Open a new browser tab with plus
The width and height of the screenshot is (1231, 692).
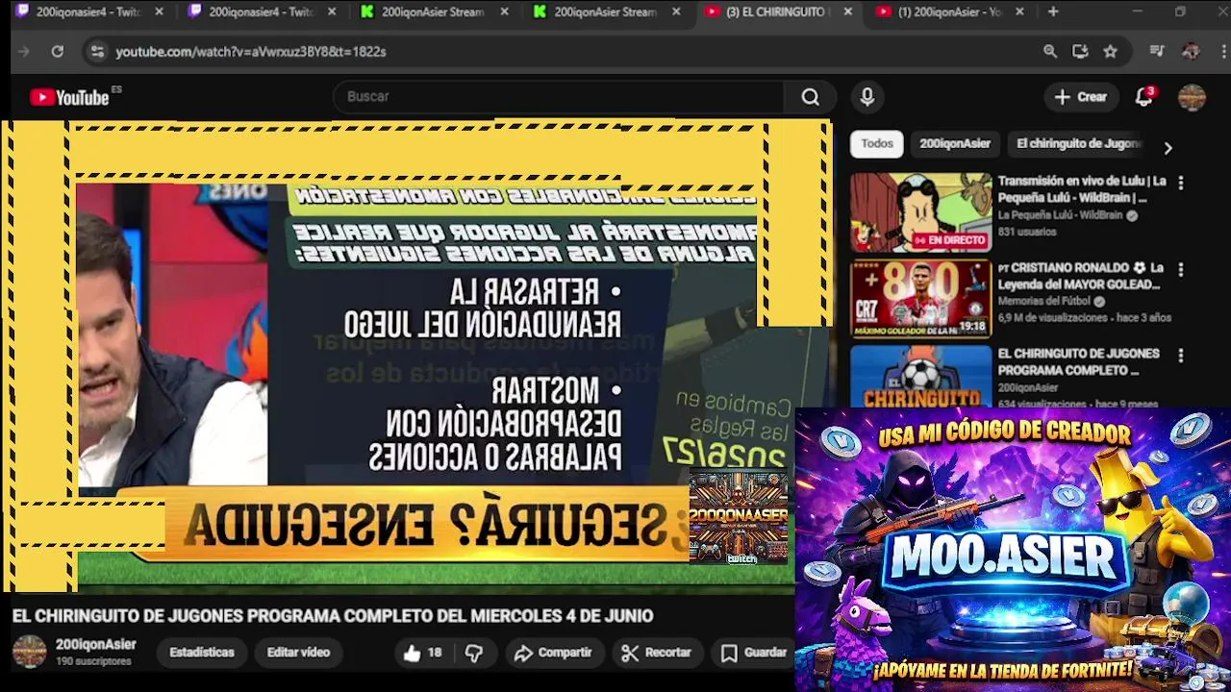(x=1053, y=12)
